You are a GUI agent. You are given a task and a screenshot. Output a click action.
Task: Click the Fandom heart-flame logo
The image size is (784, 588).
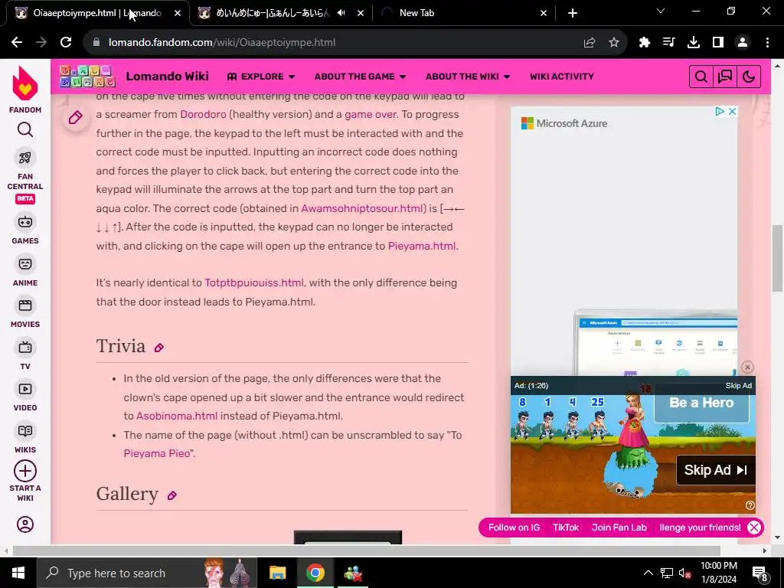pyautogui.click(x=25, y=84)
